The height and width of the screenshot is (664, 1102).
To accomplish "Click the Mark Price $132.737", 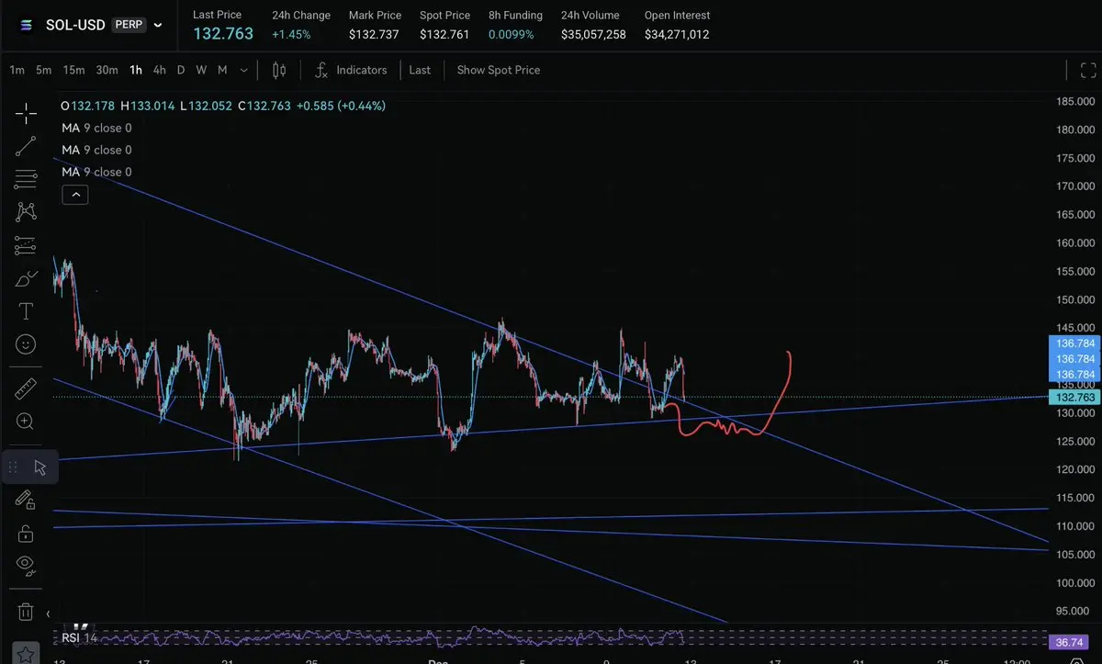I will tap(375, 35).
